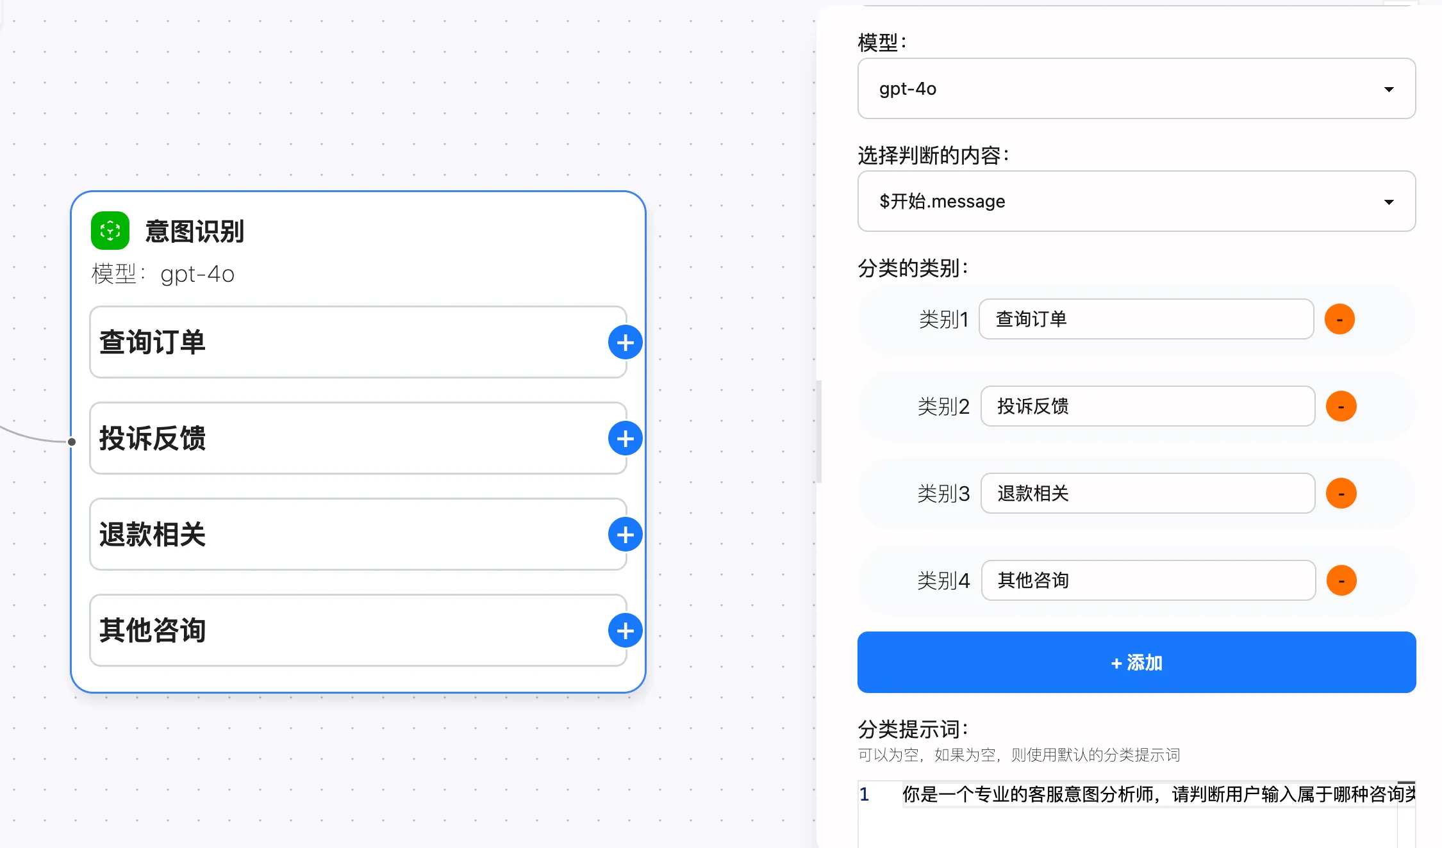
Task: Edit the 类别4 field containing 其他咨询
Action: click(x=1148, y=580)
